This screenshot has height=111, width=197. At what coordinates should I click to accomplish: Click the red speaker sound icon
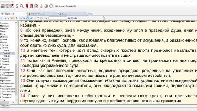[76, 18]
